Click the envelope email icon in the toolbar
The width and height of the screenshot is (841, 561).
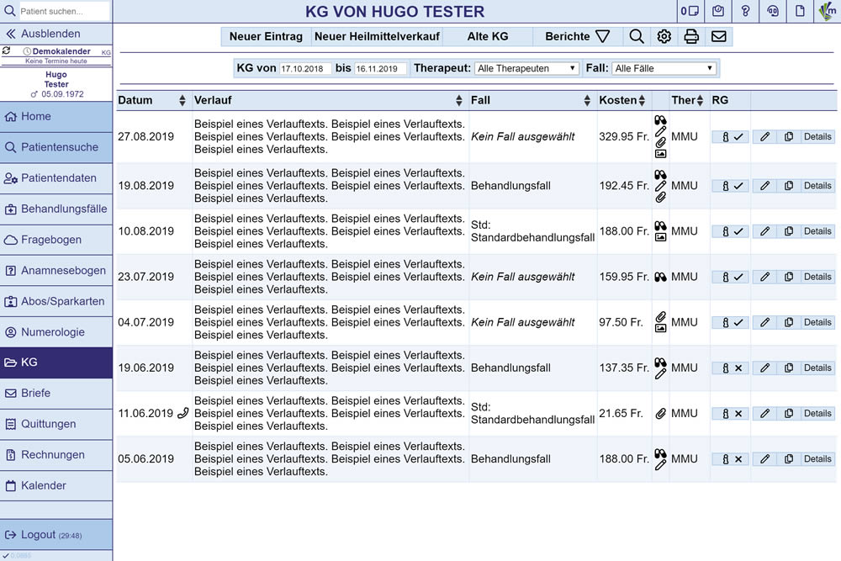(718, 36)
